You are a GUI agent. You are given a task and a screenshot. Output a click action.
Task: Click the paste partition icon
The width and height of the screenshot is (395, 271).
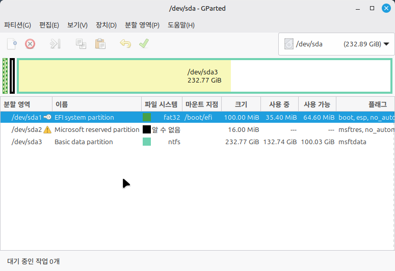(100, 44)
